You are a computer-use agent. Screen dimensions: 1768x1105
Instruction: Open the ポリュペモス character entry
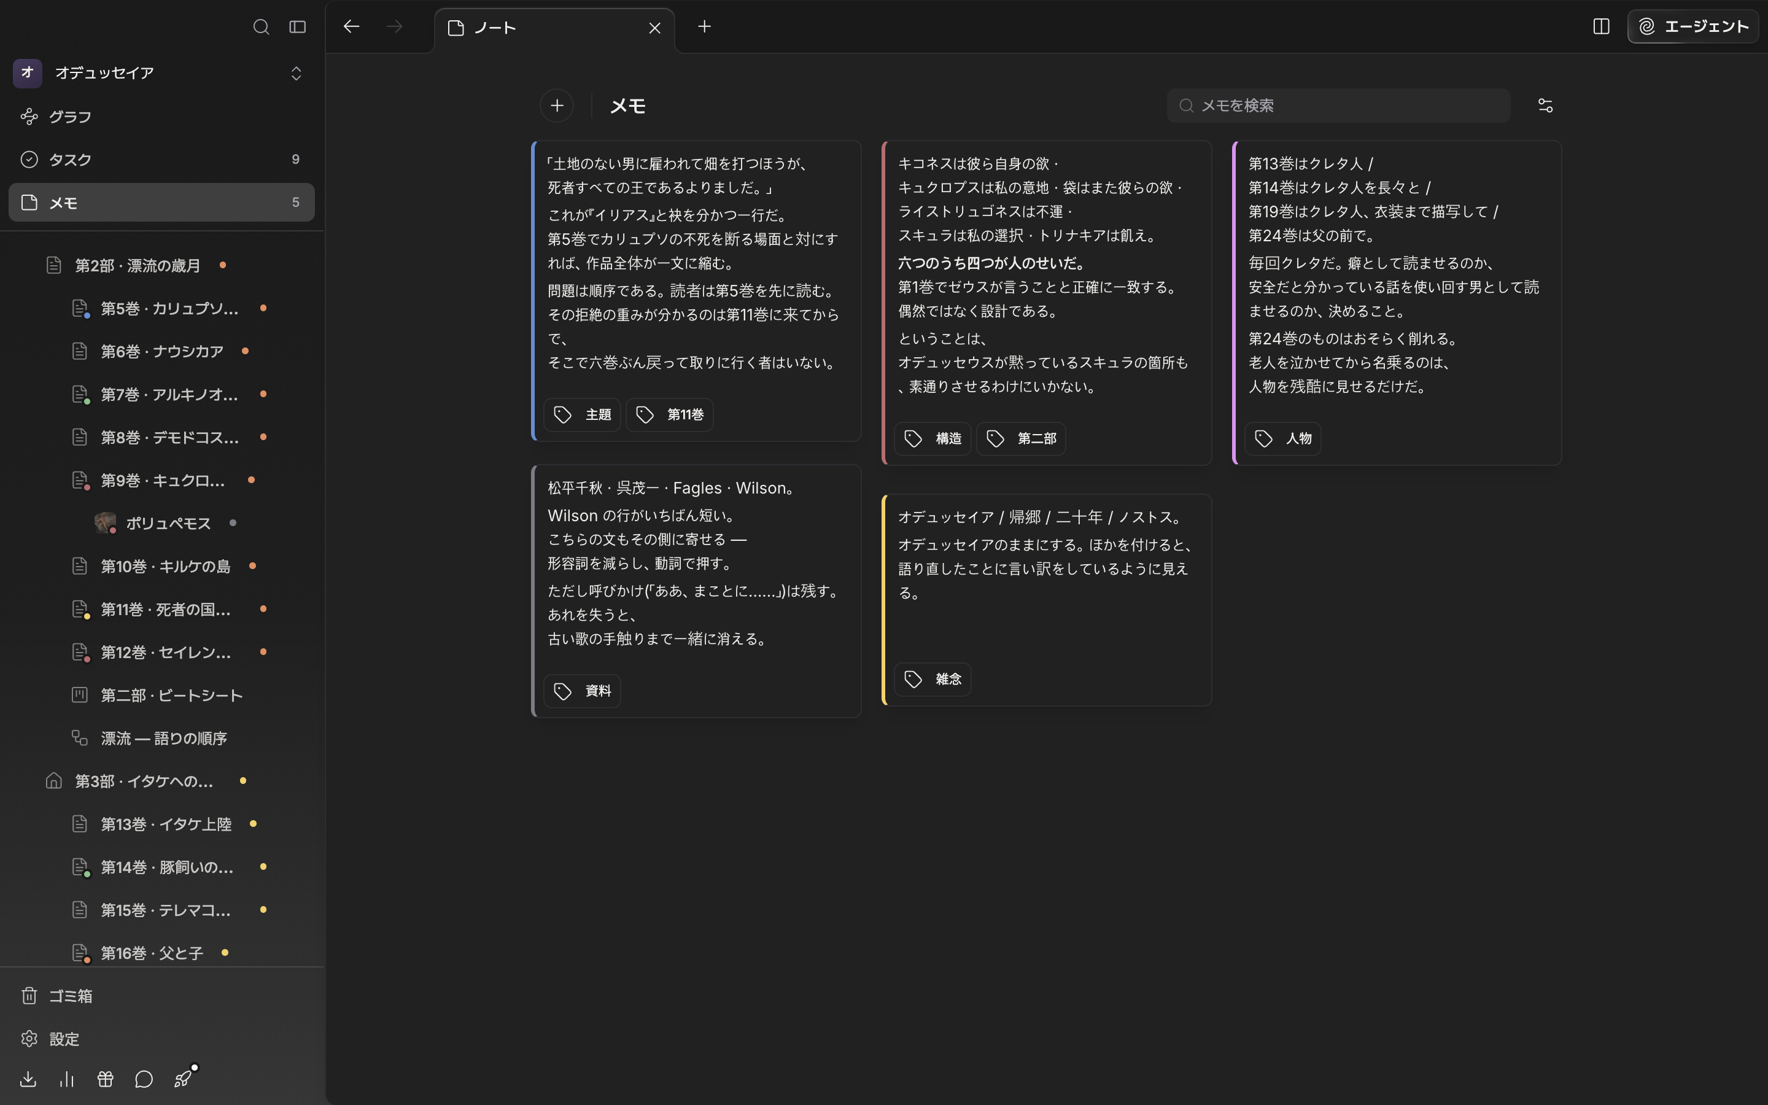click(x=168, y=523)
